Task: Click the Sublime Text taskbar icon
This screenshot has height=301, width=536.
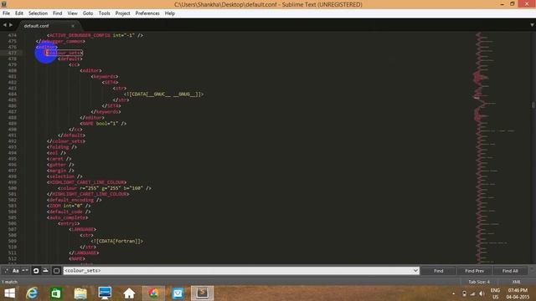Action: tap(203, 293)
